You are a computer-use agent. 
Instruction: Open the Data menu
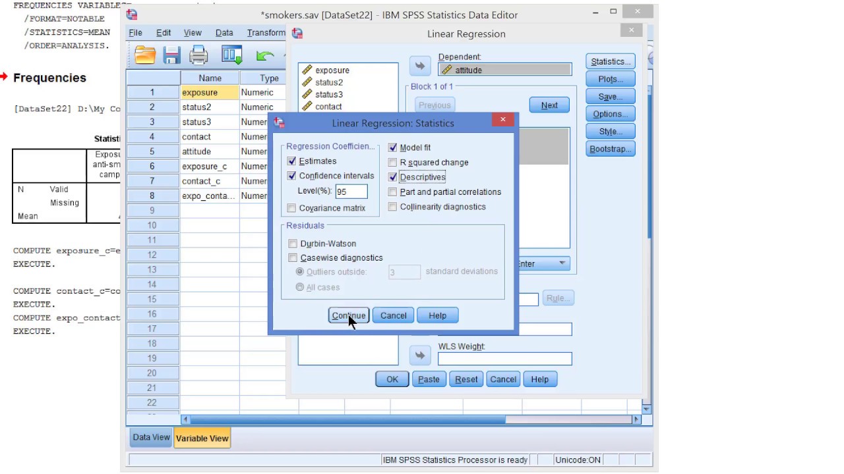[224, 32]
